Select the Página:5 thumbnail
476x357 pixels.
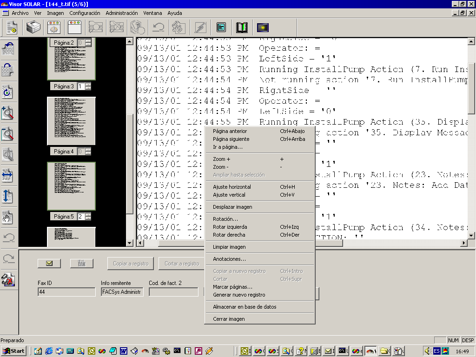click(71, 186)
